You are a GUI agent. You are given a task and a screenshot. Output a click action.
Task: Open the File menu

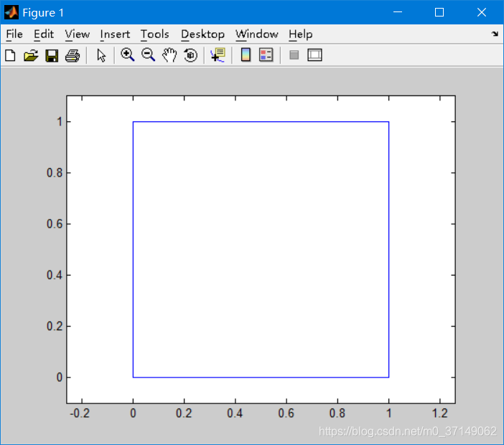(x=14, y=34)
